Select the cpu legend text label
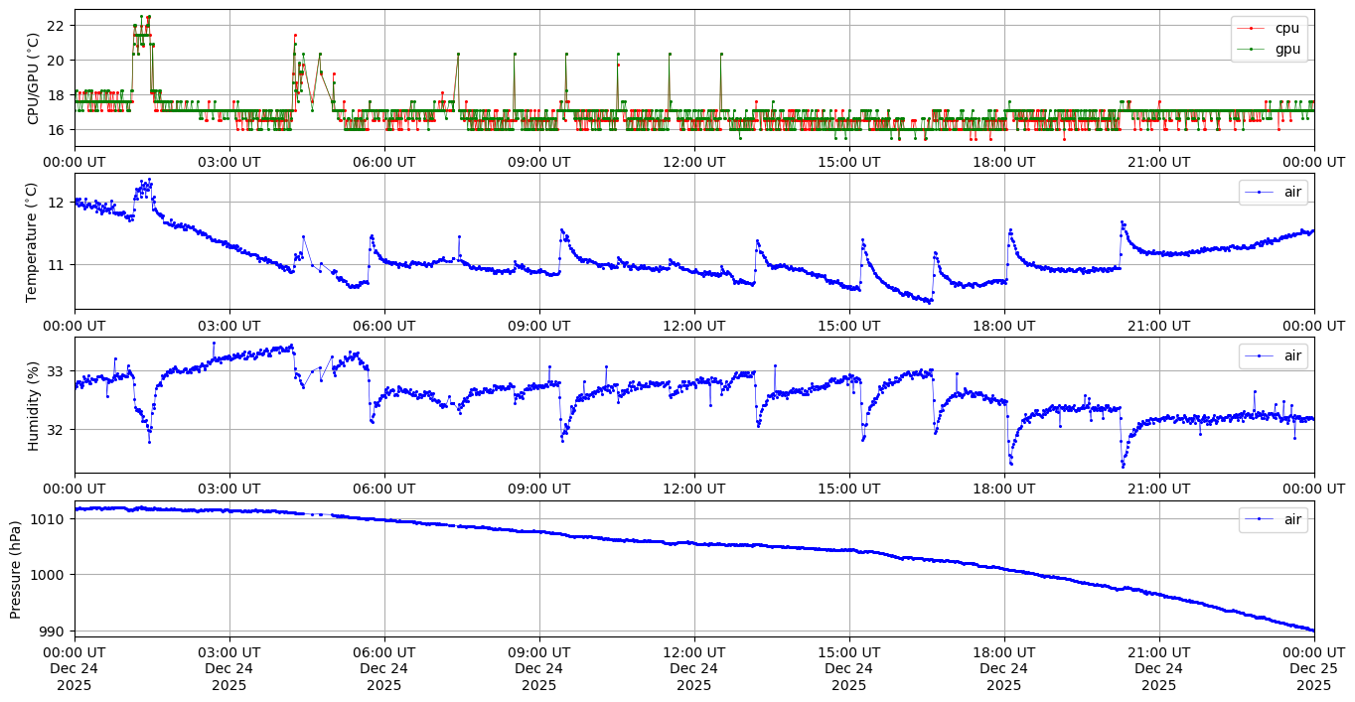 pos(1287,29)
